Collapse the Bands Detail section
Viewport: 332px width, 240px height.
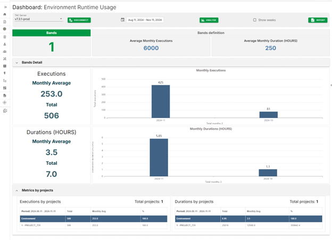click(x=16, y=62)
